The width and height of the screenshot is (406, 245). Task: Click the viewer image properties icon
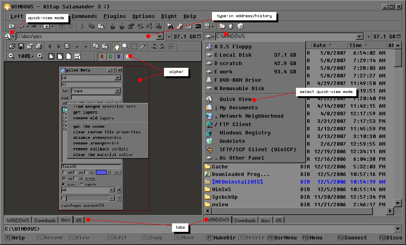point(30,46)
